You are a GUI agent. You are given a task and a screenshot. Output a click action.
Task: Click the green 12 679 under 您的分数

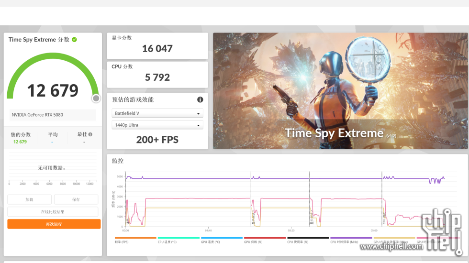(20, 142)
